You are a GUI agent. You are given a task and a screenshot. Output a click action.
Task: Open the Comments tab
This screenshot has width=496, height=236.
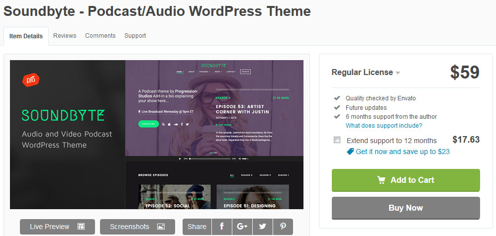pyautogui.click(x=100, y=36)
